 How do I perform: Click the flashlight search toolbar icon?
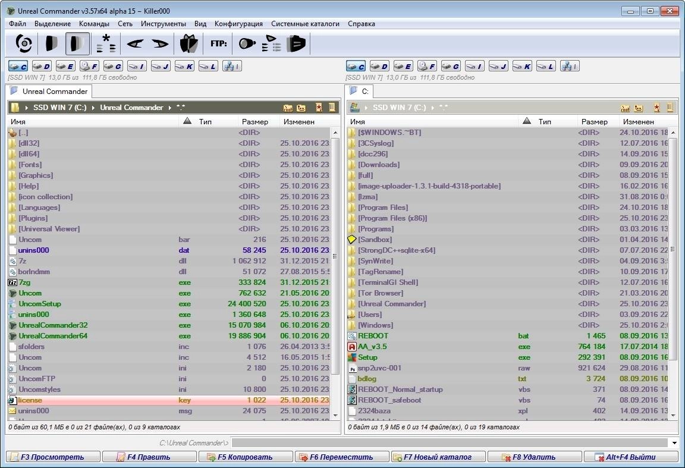pyautogui.click(x=247, y=43)
